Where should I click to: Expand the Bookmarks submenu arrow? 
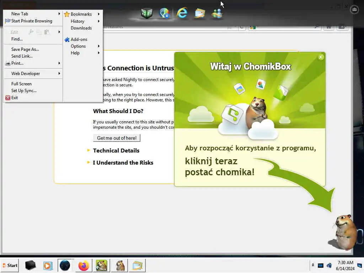[99, 14]
